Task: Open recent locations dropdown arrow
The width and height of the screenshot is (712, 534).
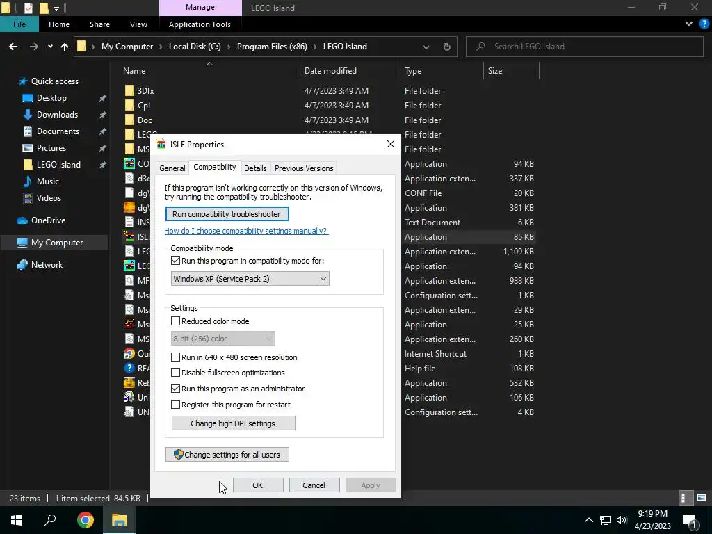Action: coord(50,47)
